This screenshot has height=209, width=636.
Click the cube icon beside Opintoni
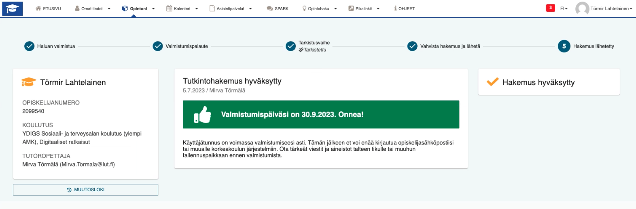click(x=125, y=8)
